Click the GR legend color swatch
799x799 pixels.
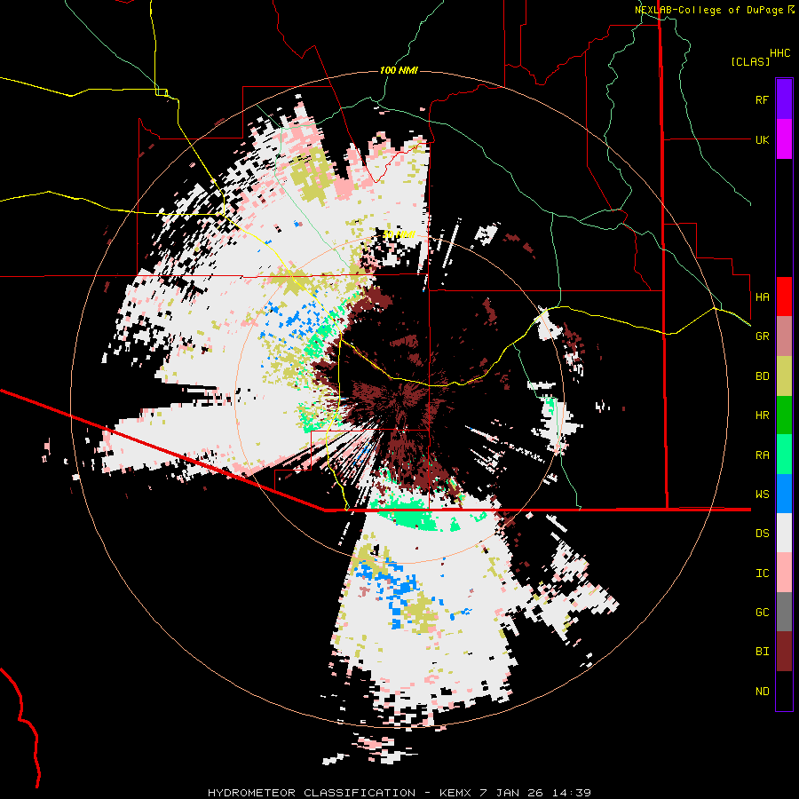[x=784, y=336]
